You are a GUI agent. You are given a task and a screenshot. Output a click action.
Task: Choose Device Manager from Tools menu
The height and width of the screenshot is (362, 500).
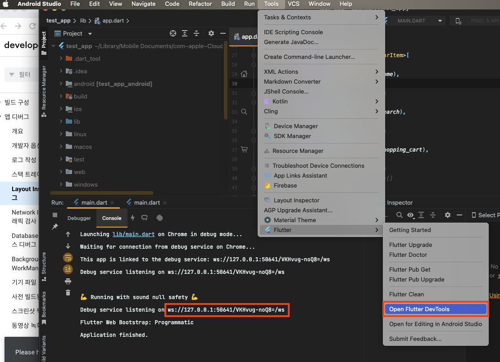[x=321, y=126]
